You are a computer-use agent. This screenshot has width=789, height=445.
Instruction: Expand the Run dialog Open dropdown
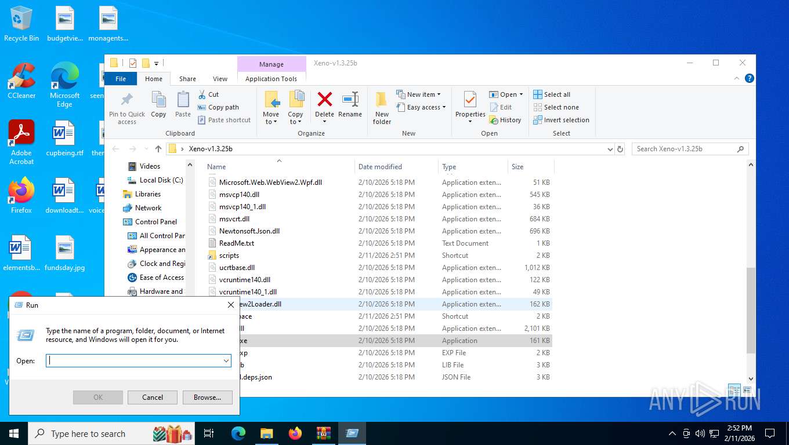click(x=226, y=360)
